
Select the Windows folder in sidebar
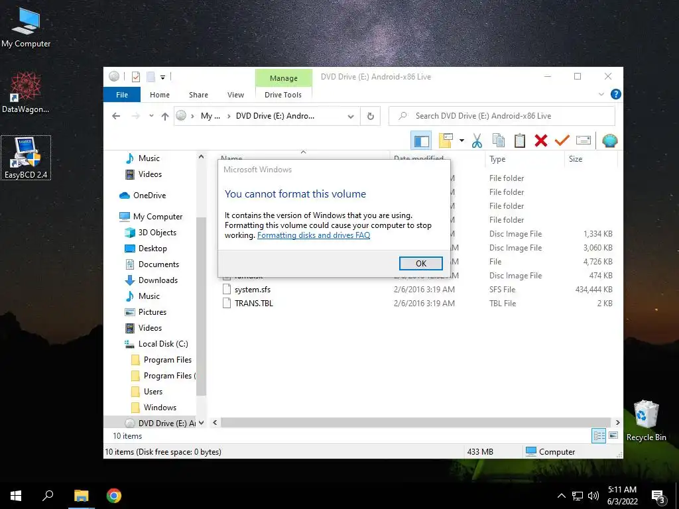pos(160,408)
